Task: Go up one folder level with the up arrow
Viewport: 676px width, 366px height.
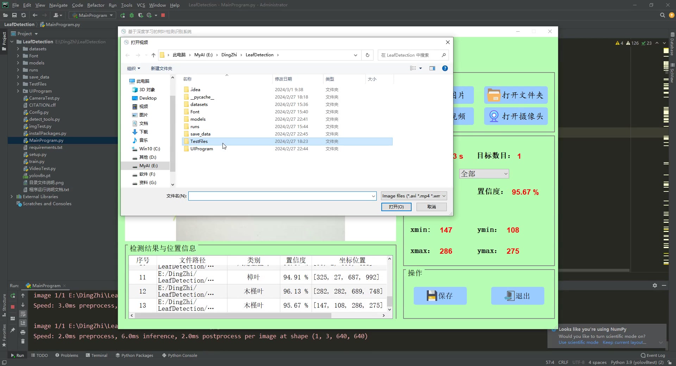Action: point(153,55)
